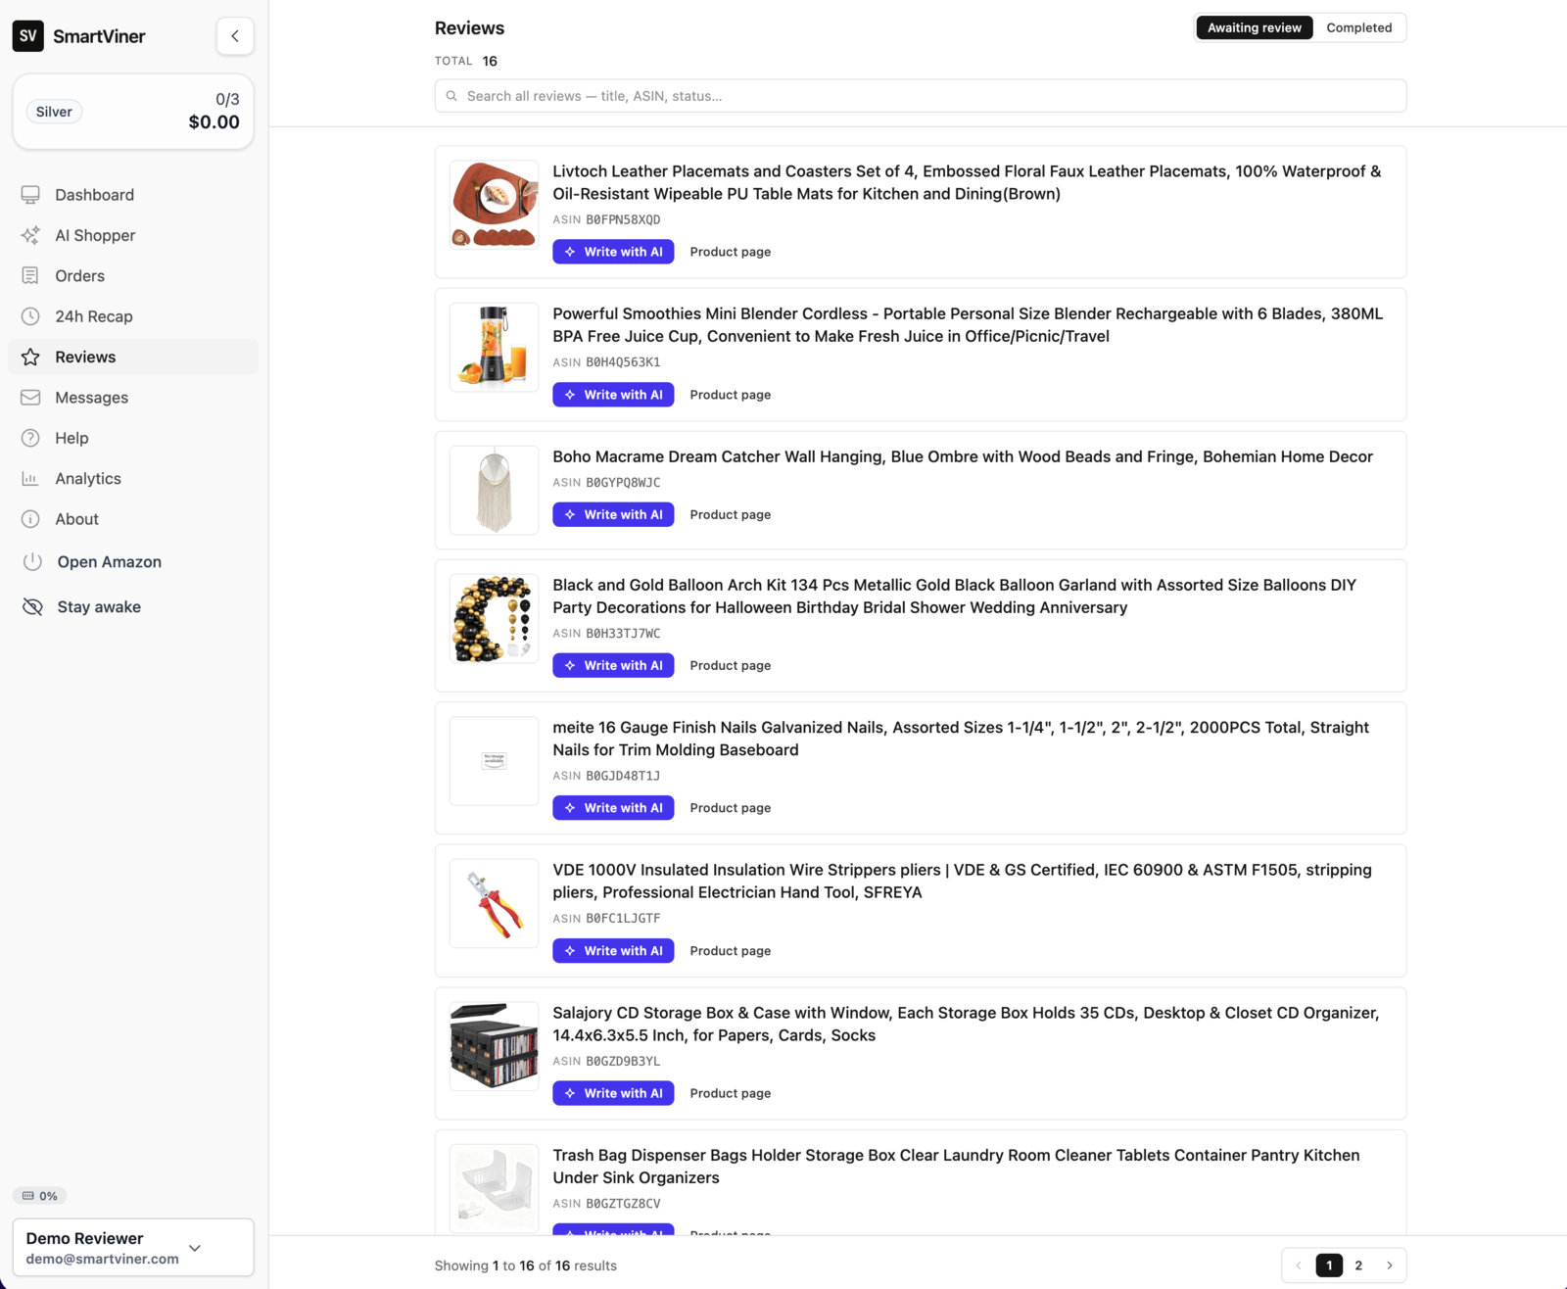Click the Silver tier badge
This screenshot has width=1567, height=1289.
click(x=54, y=112)
